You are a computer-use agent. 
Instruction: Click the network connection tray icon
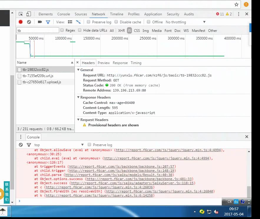209,212
